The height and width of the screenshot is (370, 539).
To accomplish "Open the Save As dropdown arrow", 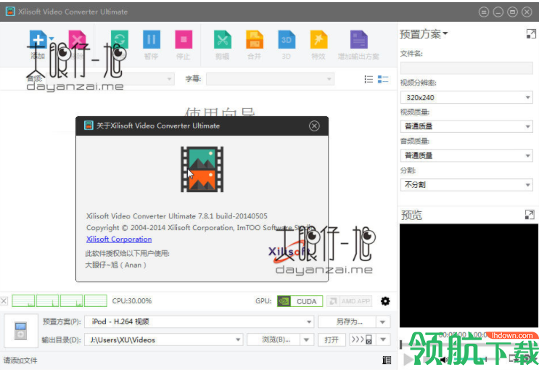I will tap(383, 322).
